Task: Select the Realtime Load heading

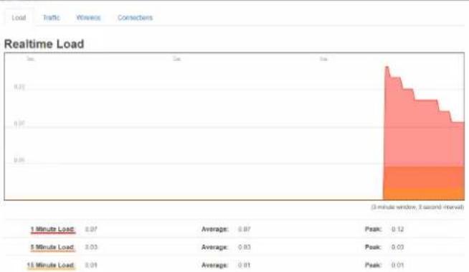Action: pos(44,44)
